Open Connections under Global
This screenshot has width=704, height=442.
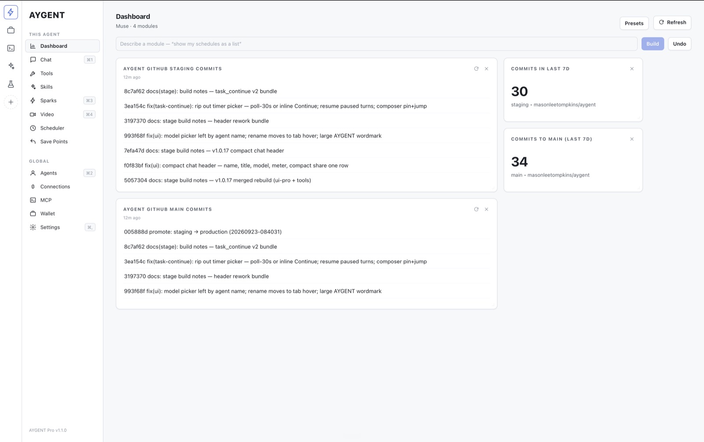(x=62, y=186)
